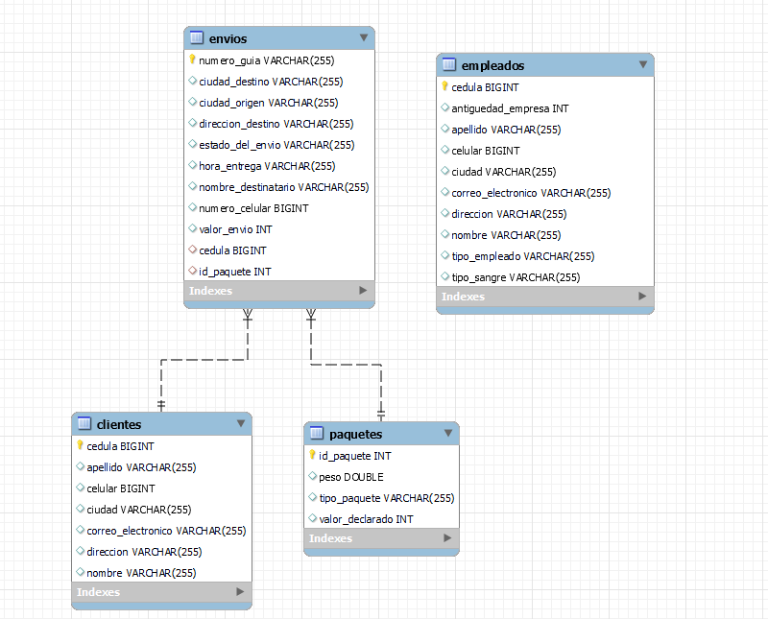Click the diamond icon beside peso column
This screenshot has width=768, height=619.
[314, 477]
